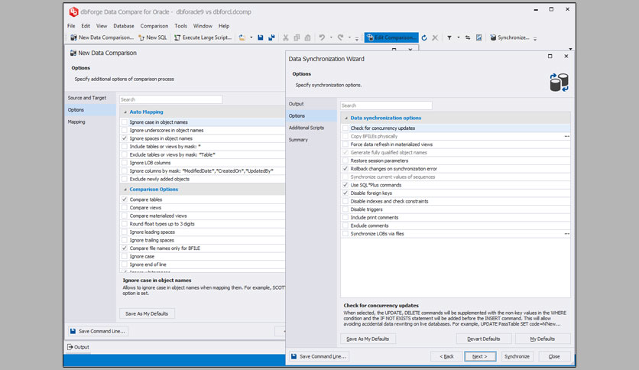
Task: Open the Tools menu
Action: (x=180, y=26)
